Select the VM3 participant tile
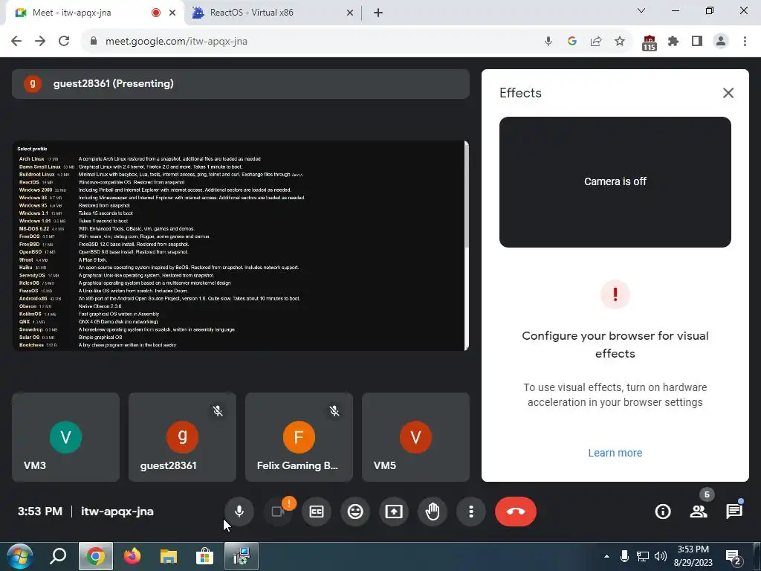The height and width of the screenshot is (571, 761). (65, 437)
